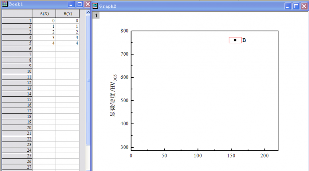
Task: Click X axis tick label 100
Action: [198, 156]
